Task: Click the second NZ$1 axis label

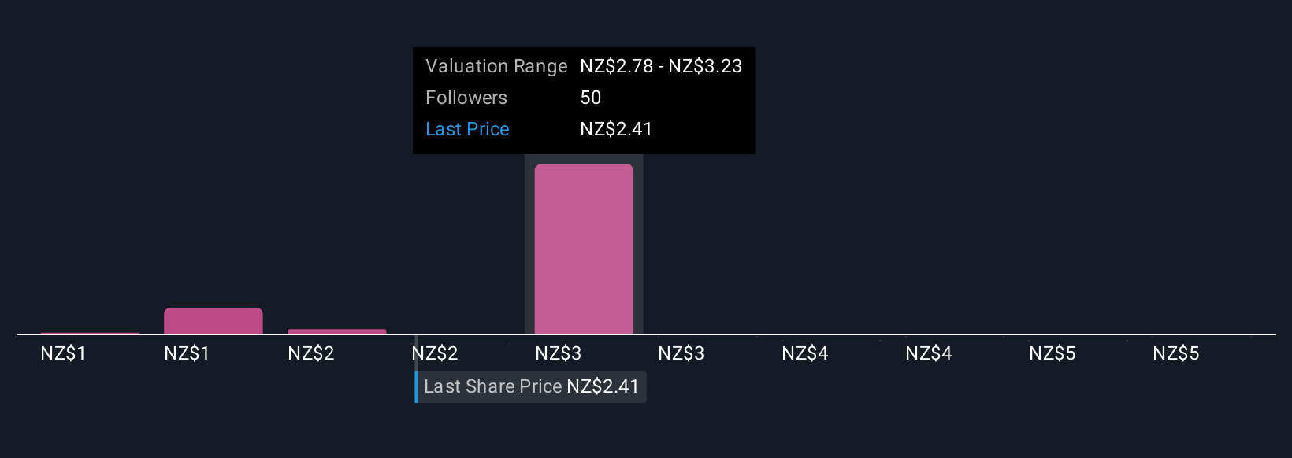Action: (x=187, y=353)
